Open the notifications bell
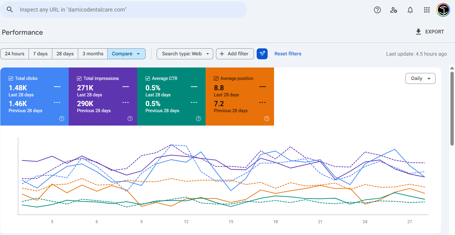 410,10
